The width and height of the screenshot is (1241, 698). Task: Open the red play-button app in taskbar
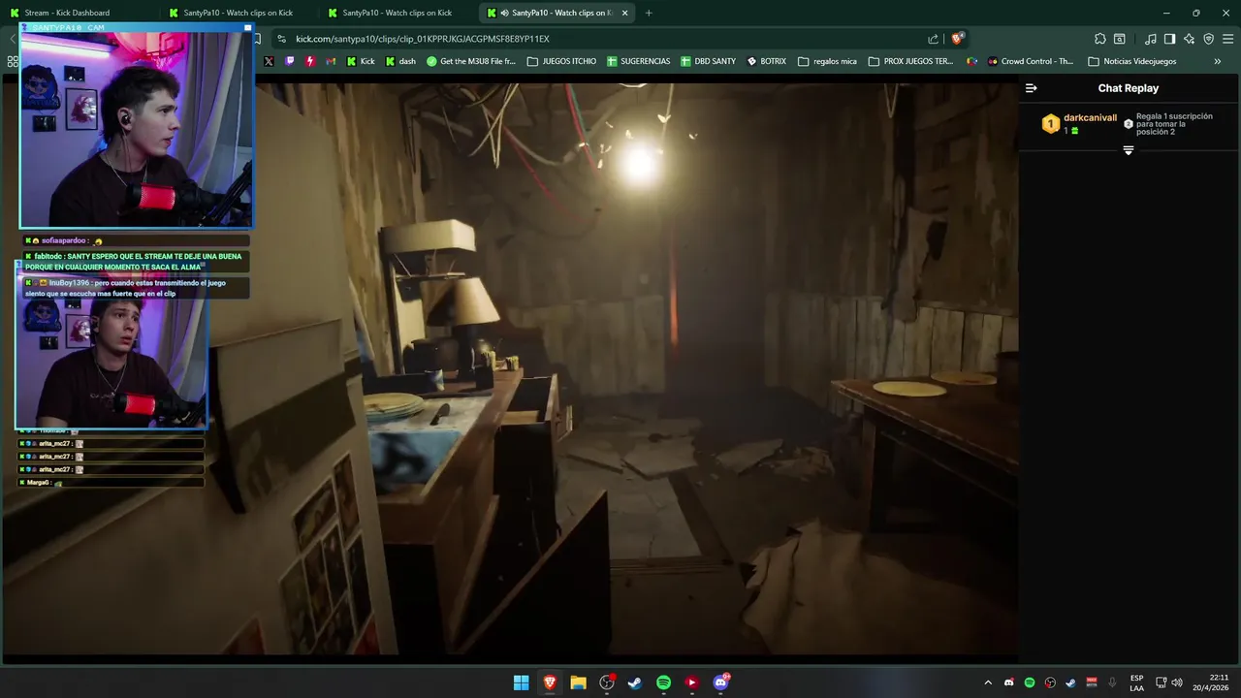tap(691, 682)
